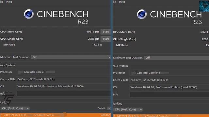Screen dimensions: 209x117
Task: Click the left CPU (Single Core) label
Action: [12, 39]
